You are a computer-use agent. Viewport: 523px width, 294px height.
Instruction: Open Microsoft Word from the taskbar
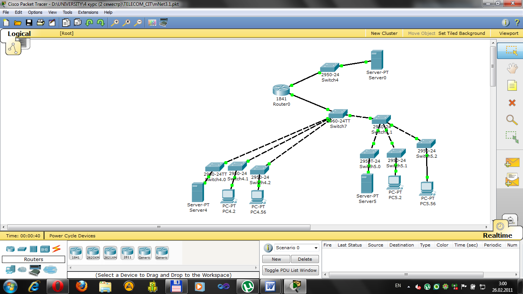(270, 286)
